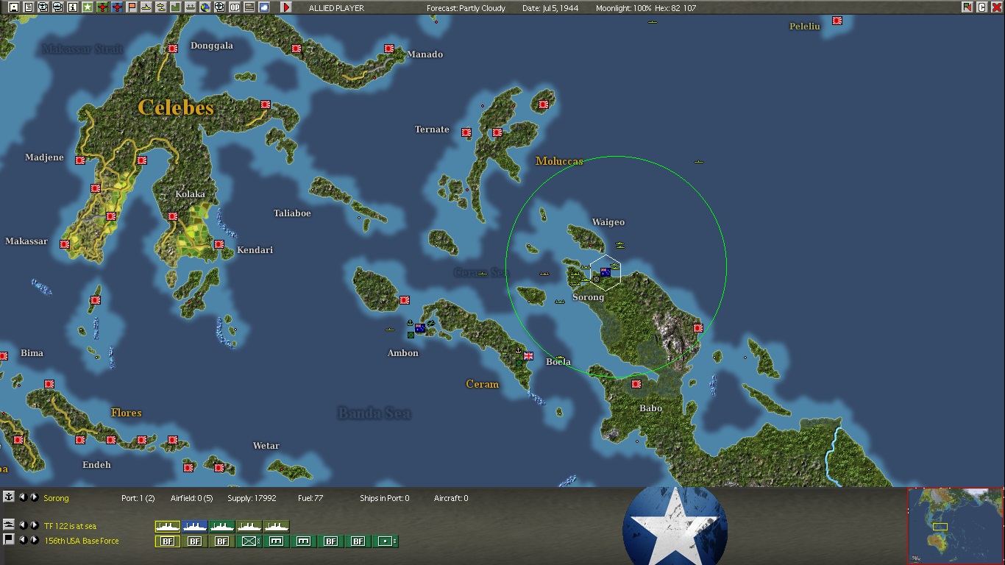1005x565 pixels.
Task: Click the first toolbar icon with black square
Action: pyautogui.click(x=14, y=7)
